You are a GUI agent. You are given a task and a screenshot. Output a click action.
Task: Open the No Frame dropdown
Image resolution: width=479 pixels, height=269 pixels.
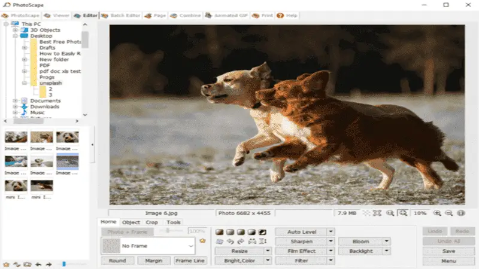[148, 246]
